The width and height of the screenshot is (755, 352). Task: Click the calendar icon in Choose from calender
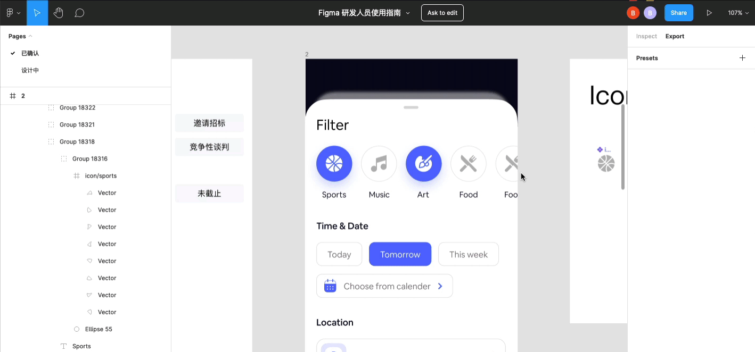pos(330,286)
